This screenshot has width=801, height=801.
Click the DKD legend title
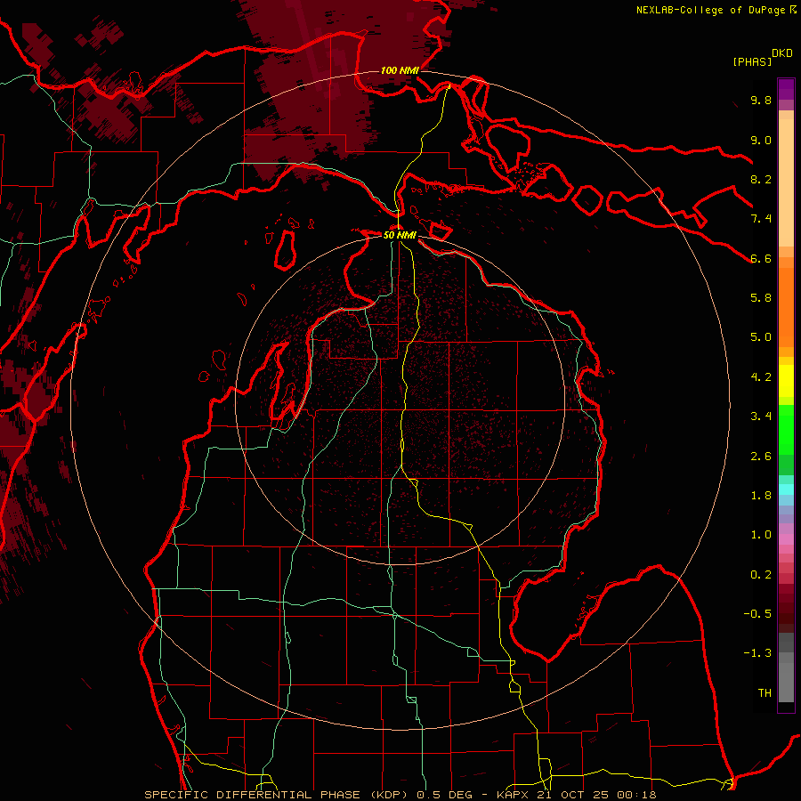point(782,53)
